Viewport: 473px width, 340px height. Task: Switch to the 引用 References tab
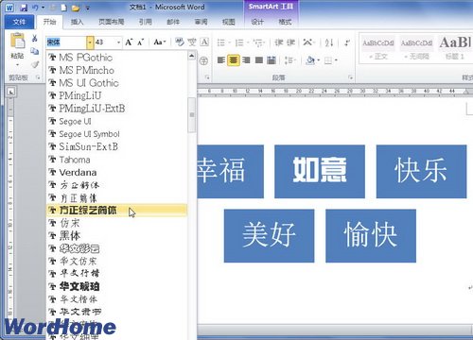coord(146,22)
